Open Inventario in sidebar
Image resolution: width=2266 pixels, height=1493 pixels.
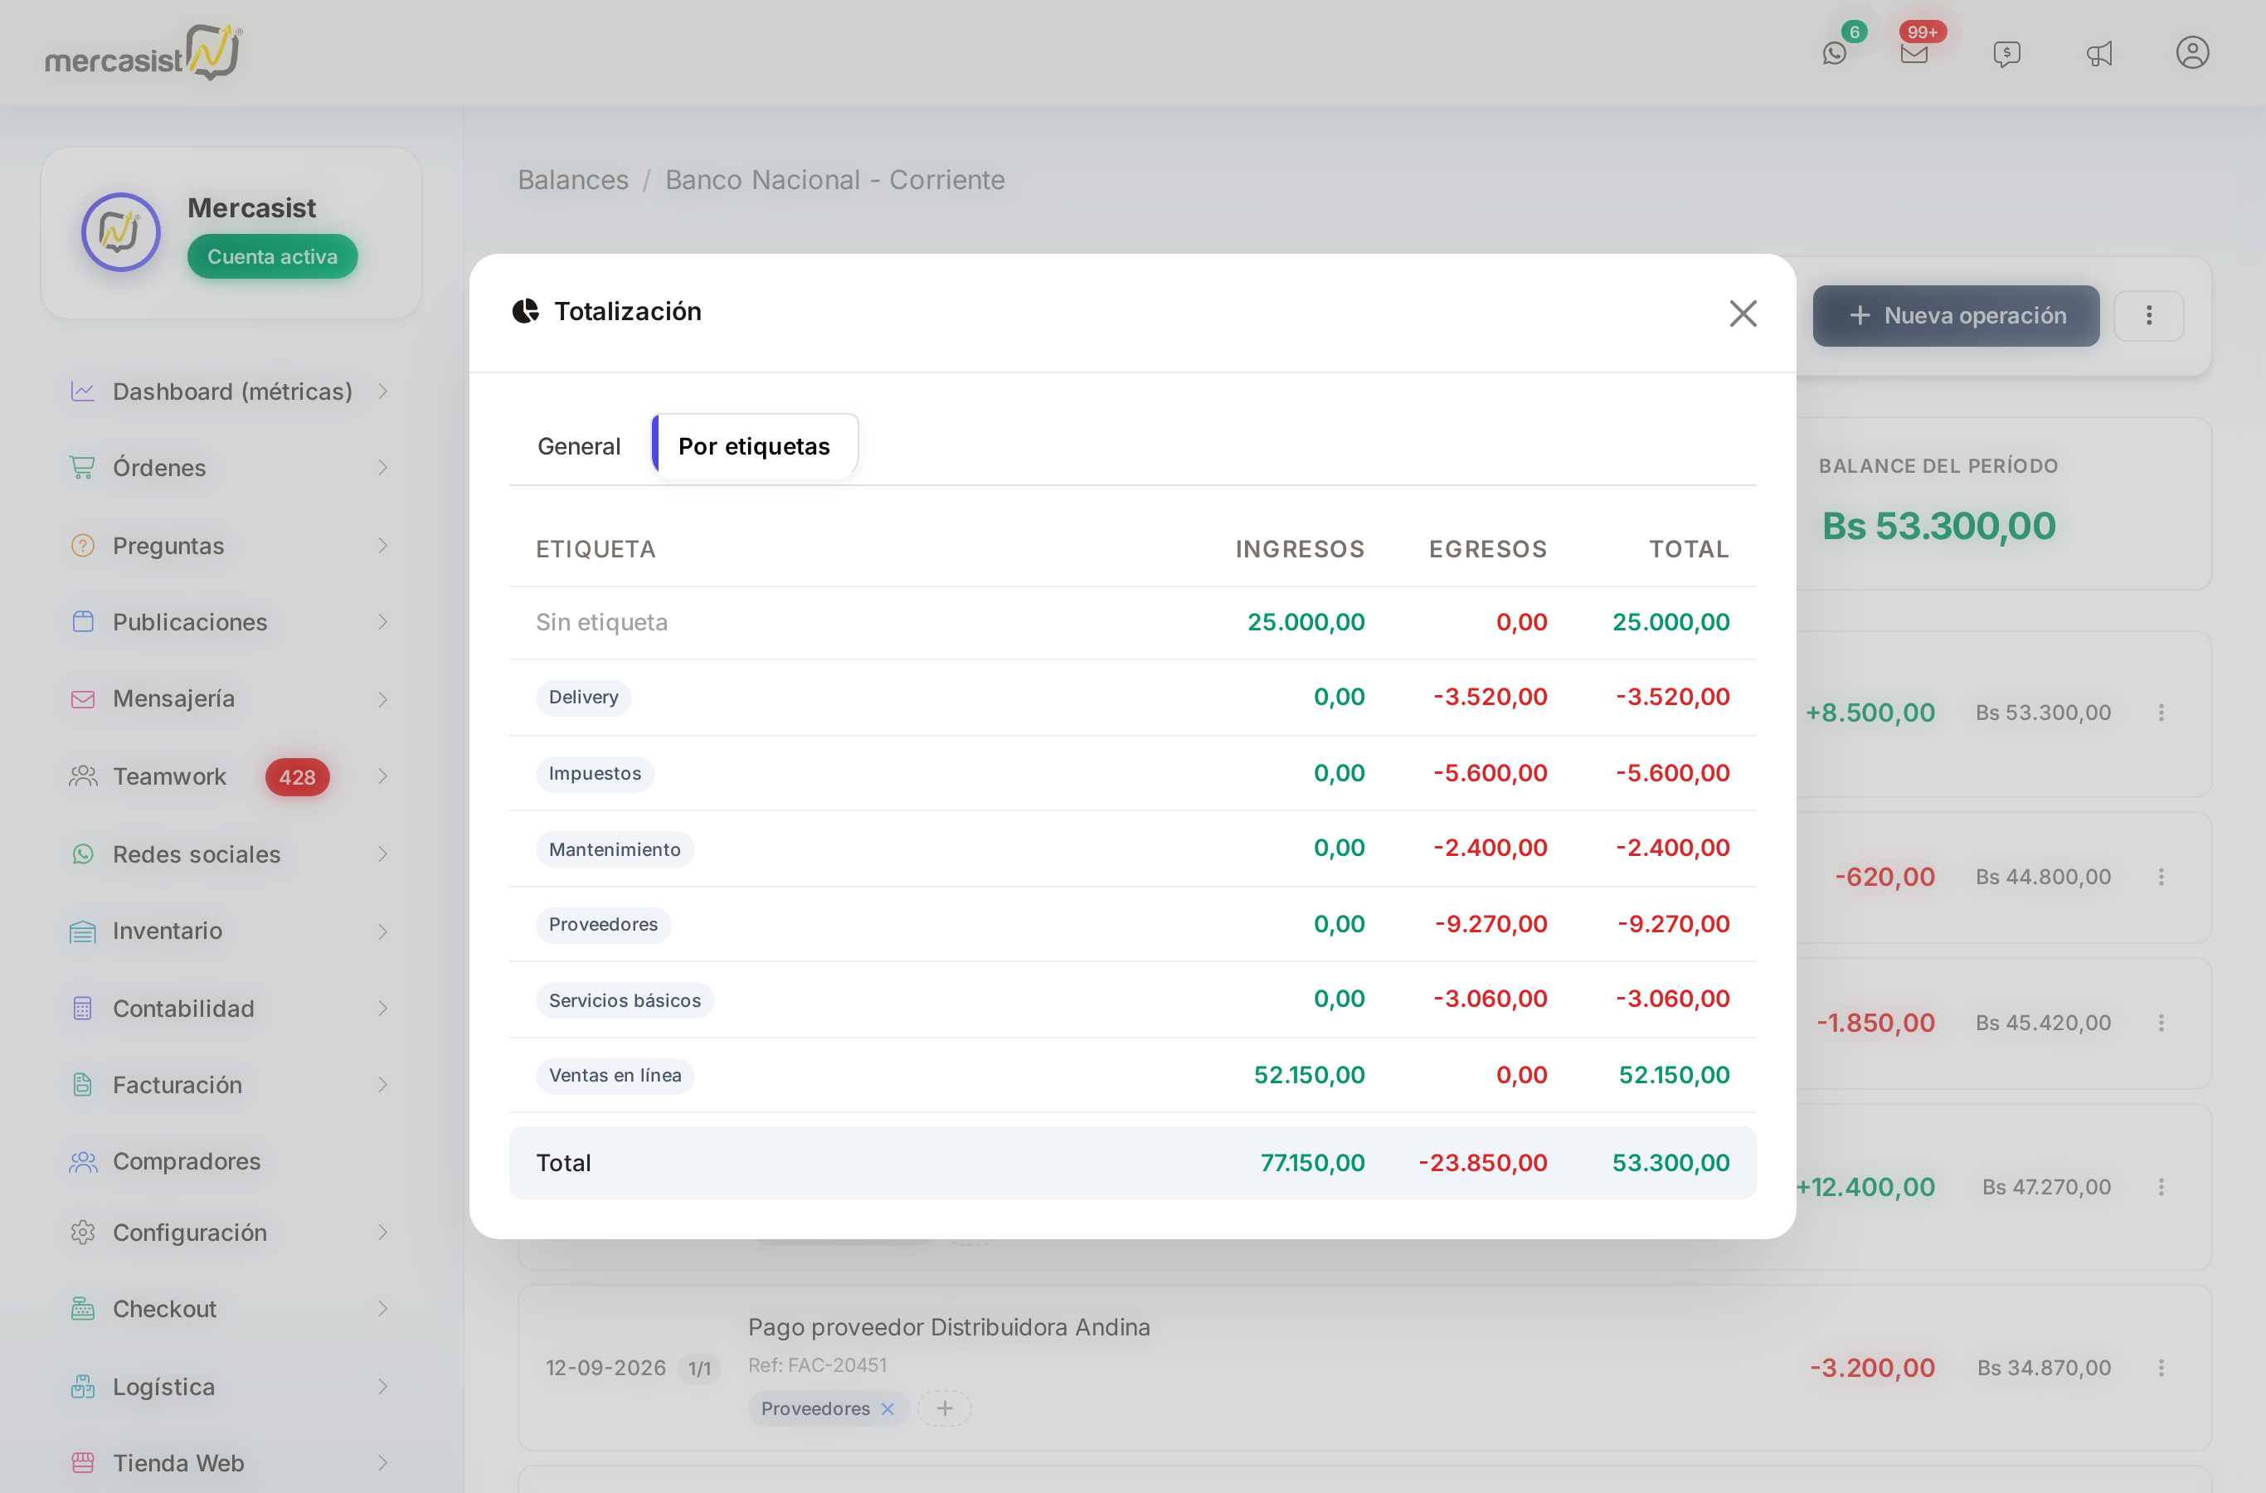pos(231,931)
